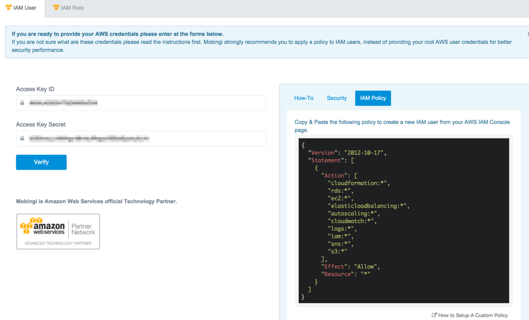Click the "rds:*" policy line
Screen dimensions: 529x320
tap(341, 190)
